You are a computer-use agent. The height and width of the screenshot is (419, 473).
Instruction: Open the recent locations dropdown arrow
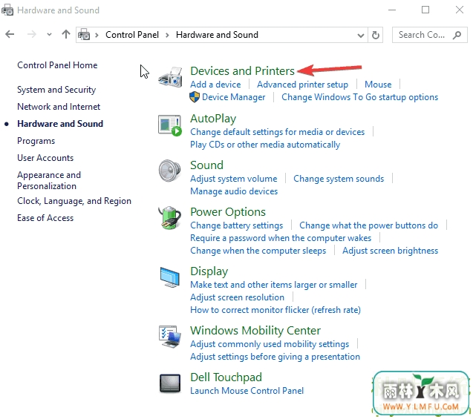click(49, 35)
